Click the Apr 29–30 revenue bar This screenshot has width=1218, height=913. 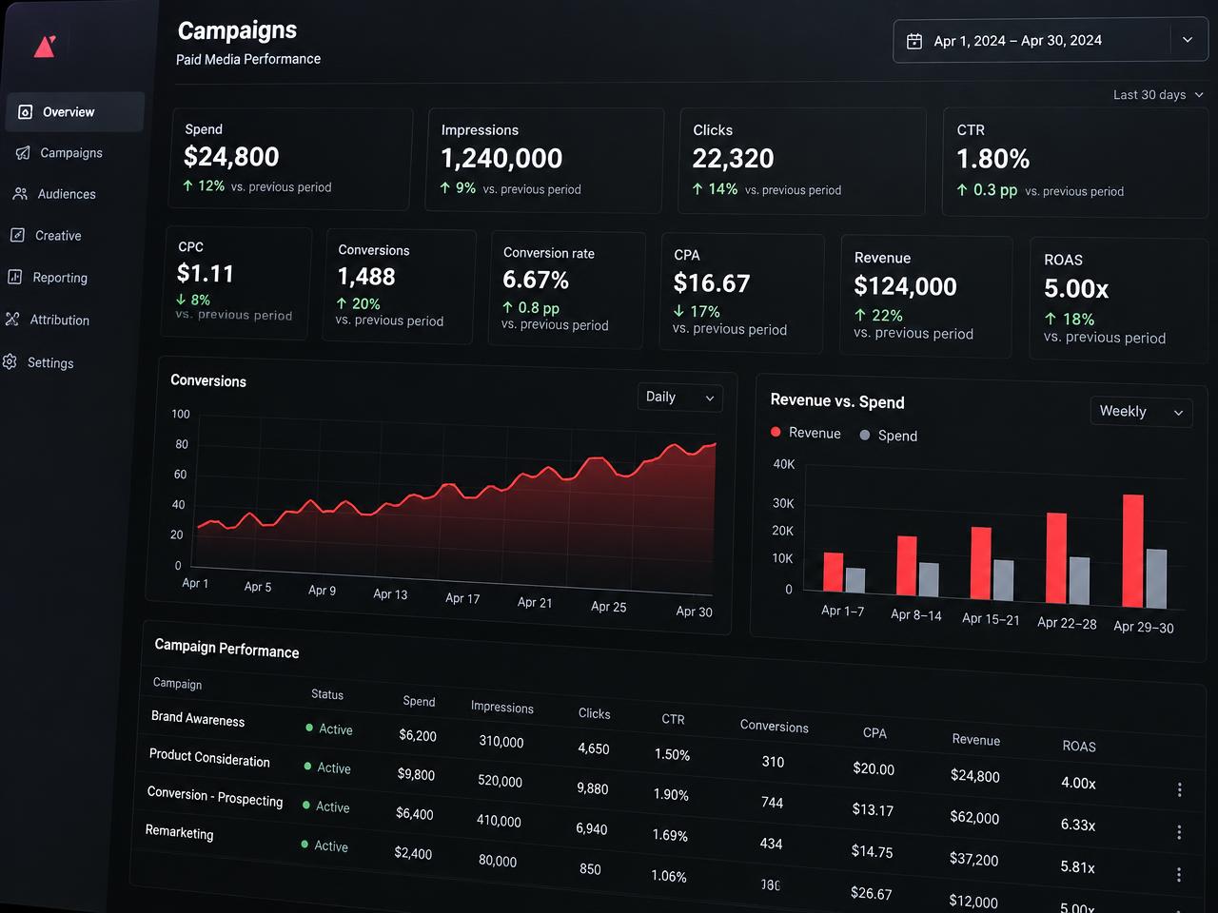click(1132, 551)
